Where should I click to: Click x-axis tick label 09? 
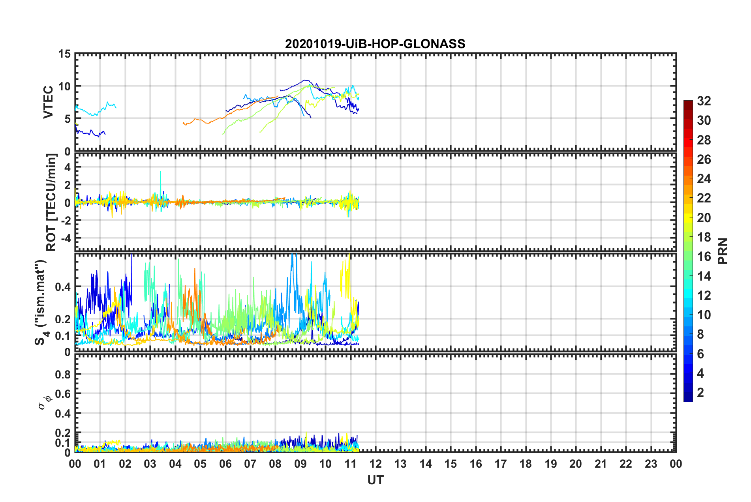(300, 464)
